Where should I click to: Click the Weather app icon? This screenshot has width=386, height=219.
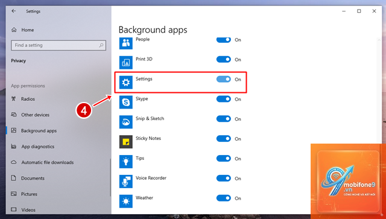(126, 202)
